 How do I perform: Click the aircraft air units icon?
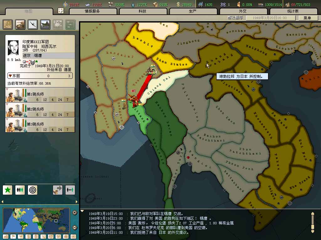pos(33,24)
